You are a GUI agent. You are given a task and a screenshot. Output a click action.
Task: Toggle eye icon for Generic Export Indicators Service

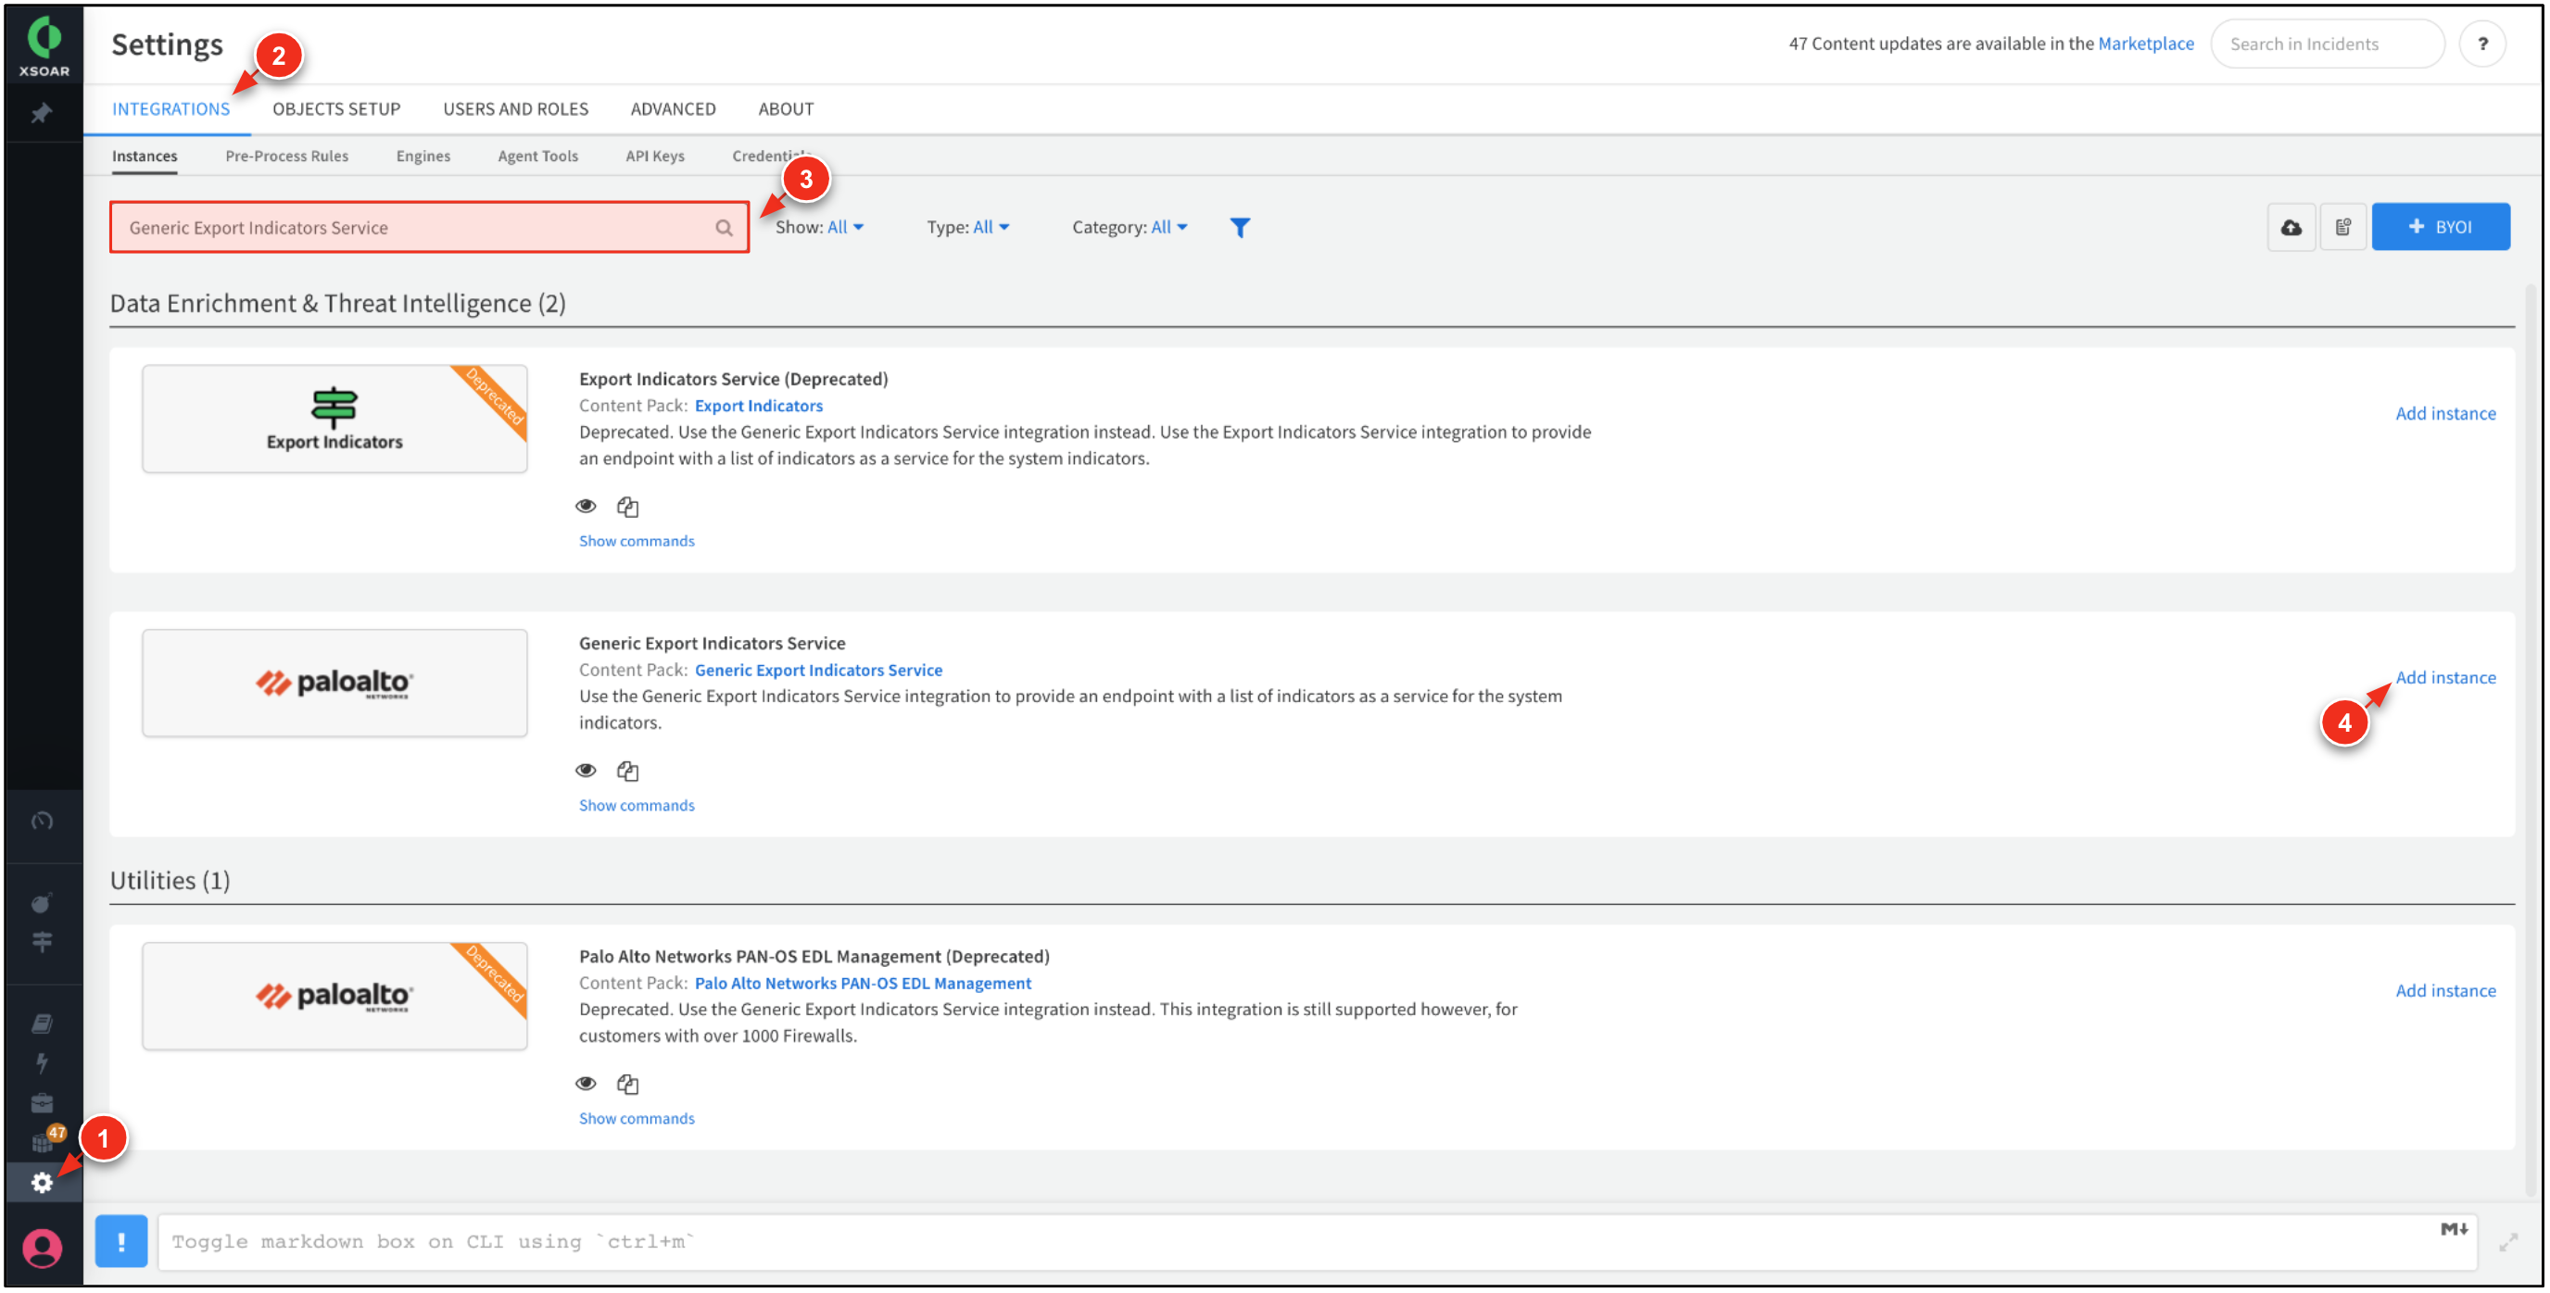586,771
